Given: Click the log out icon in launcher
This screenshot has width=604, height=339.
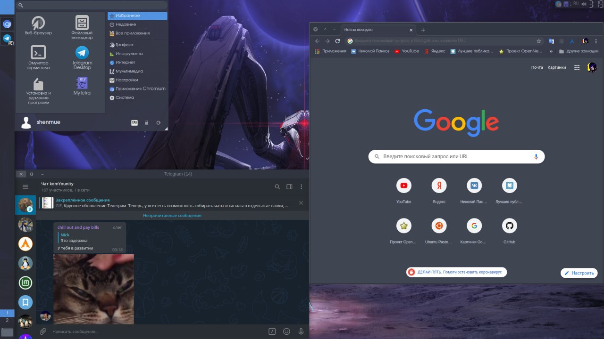Looking at the screenshot, I should click(159, 123).
